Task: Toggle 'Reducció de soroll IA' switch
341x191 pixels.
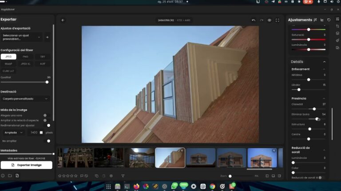Action: pos(322,178)
